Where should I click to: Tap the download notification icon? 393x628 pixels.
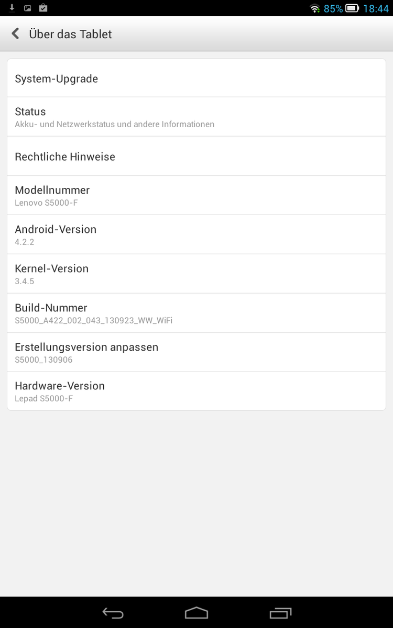pyautogui.click(x=12, y=8)
